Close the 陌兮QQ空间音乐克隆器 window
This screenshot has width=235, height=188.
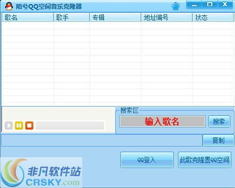tap(225, 5)
